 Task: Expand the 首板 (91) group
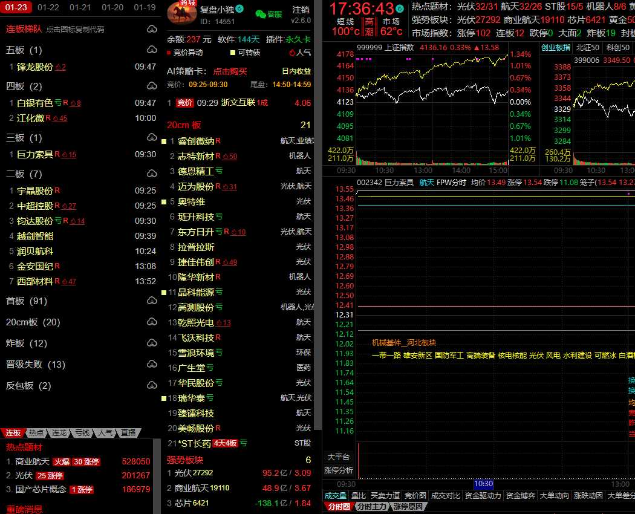[x=26, y=301]
